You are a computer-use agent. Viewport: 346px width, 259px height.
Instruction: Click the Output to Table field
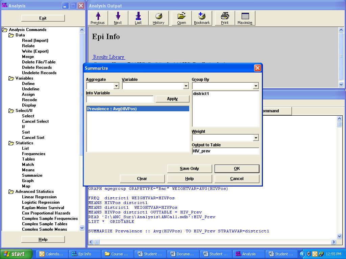[225, 151]
